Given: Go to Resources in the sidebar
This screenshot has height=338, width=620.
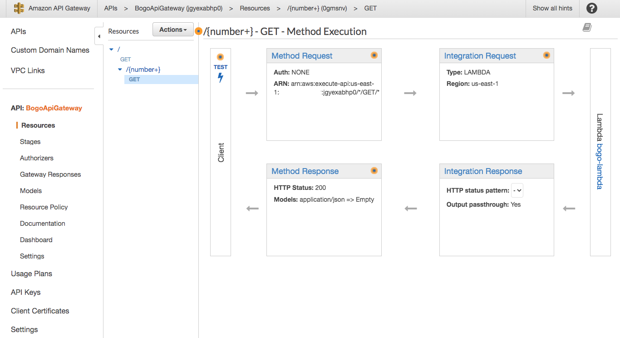Looking at the screenshot, I should click(38, 125).
